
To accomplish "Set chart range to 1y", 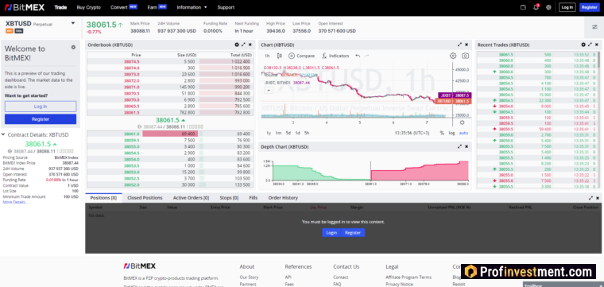I will [x=269, y=133].
